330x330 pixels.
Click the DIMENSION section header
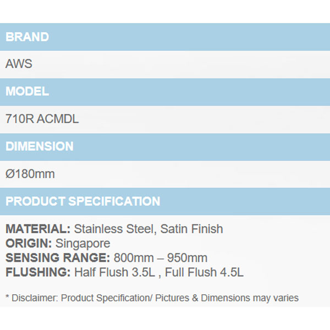39,147
